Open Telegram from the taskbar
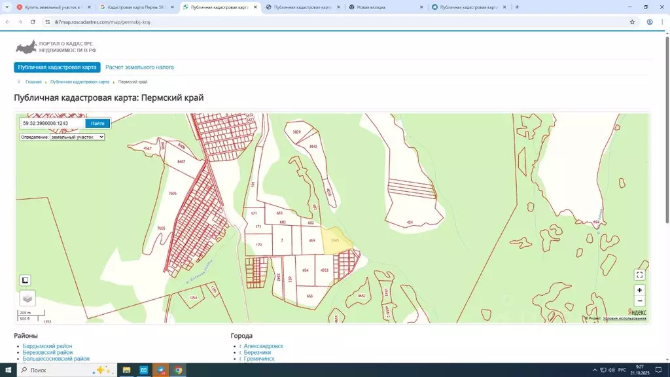 click(x=160, y=370)
